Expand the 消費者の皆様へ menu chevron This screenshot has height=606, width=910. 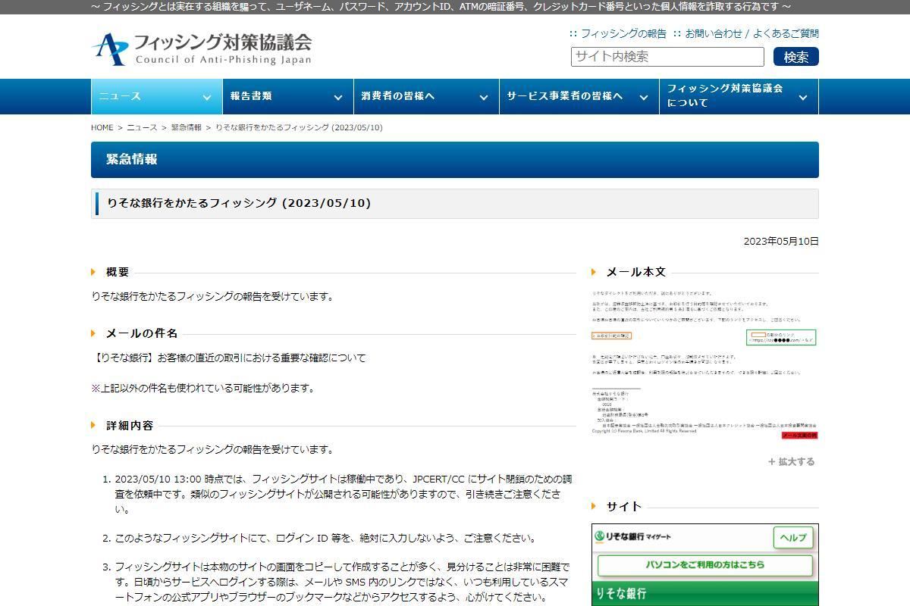(483, 97)
